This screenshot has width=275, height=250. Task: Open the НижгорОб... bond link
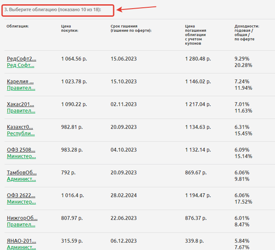(x=22, y=218)
